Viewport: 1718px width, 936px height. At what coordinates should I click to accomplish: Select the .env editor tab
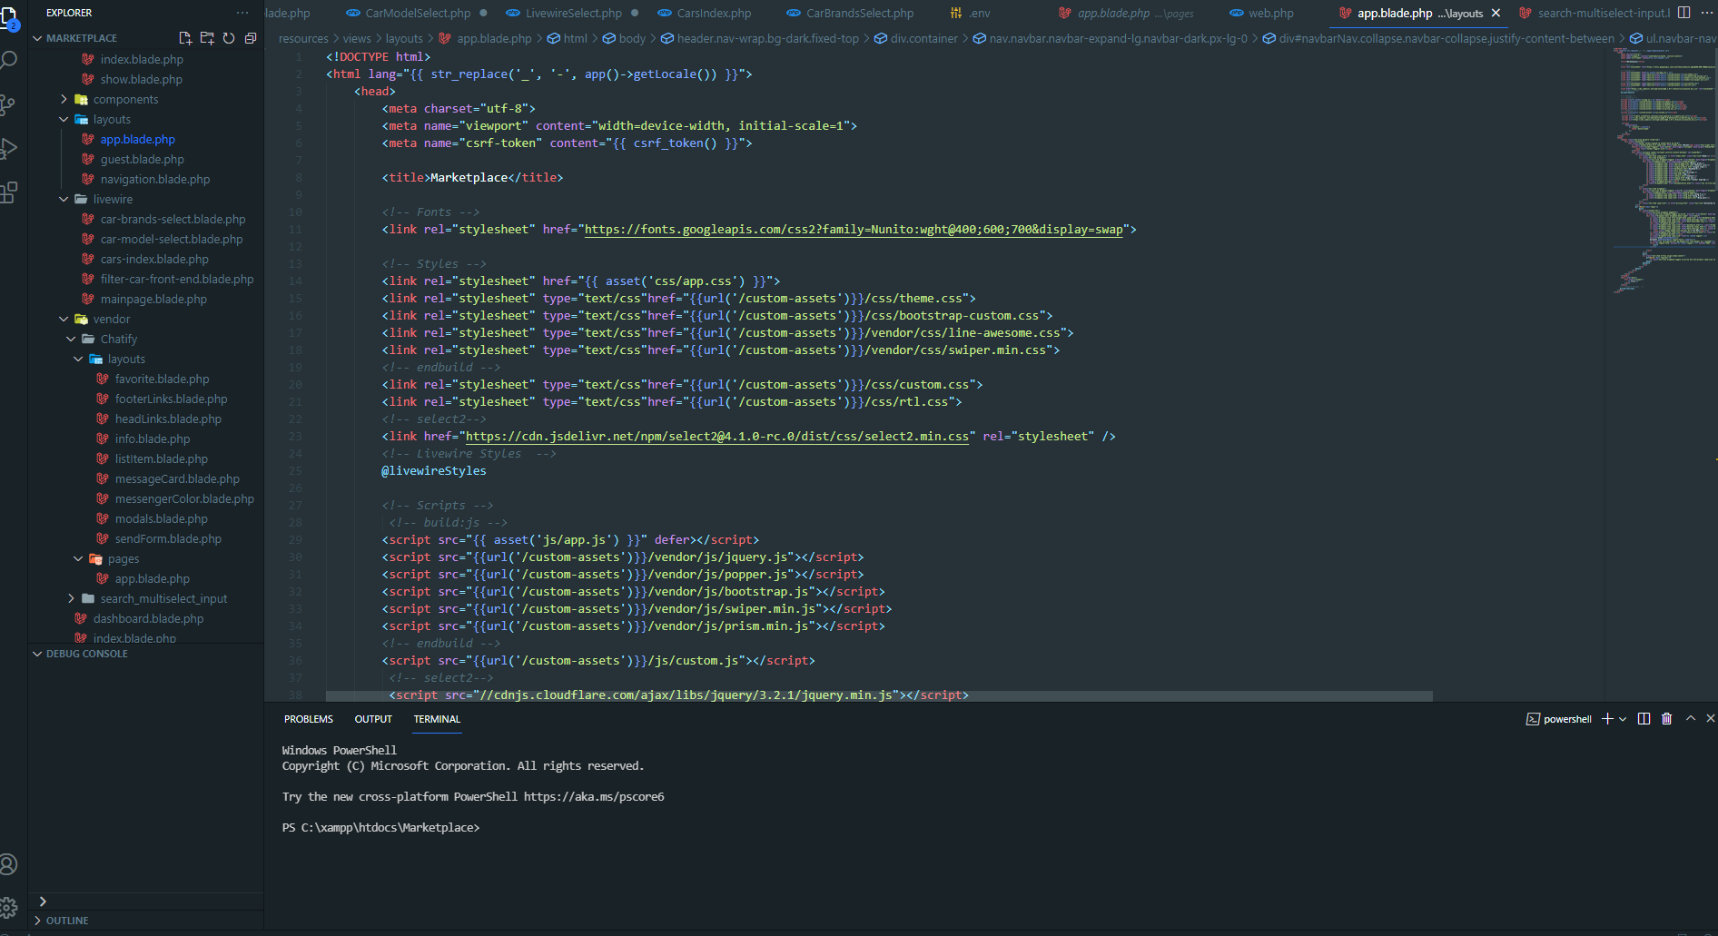pos(978,13)
